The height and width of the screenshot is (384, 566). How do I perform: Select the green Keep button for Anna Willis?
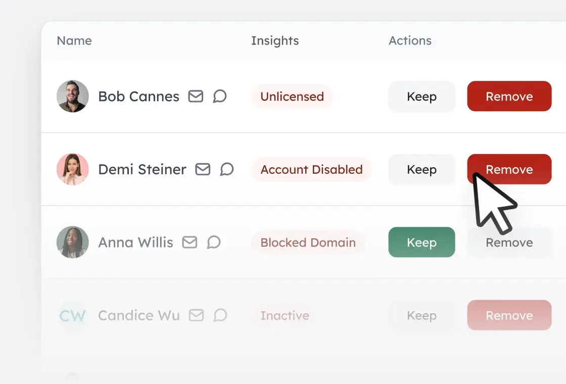click(x=421, y=243)
